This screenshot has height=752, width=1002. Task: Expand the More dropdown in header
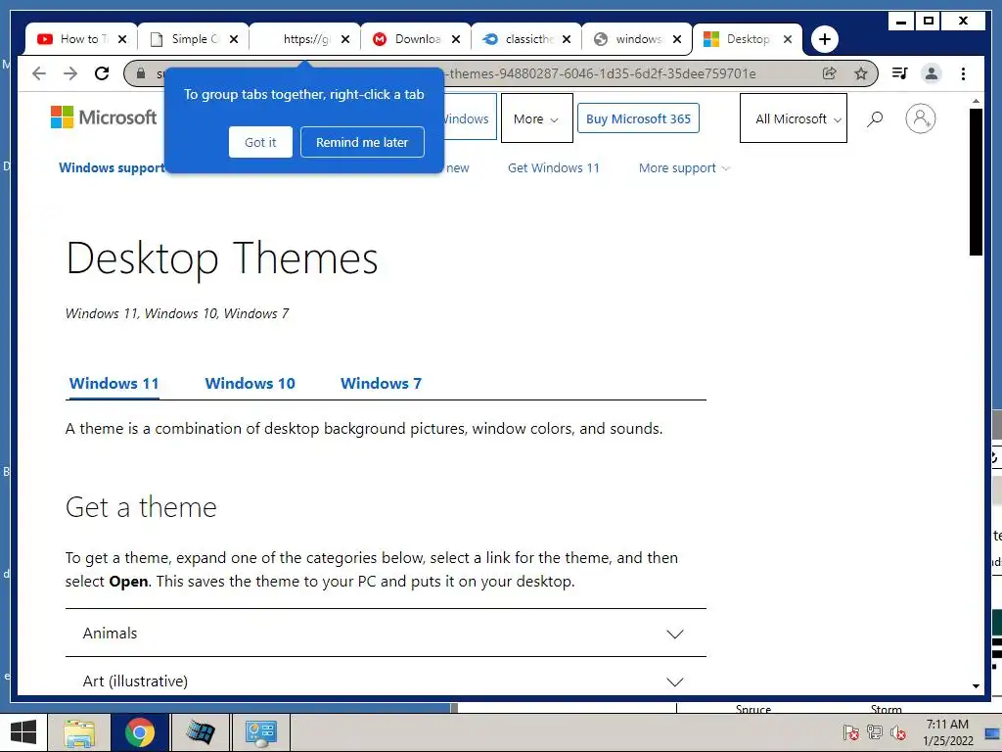click(536, 118)
